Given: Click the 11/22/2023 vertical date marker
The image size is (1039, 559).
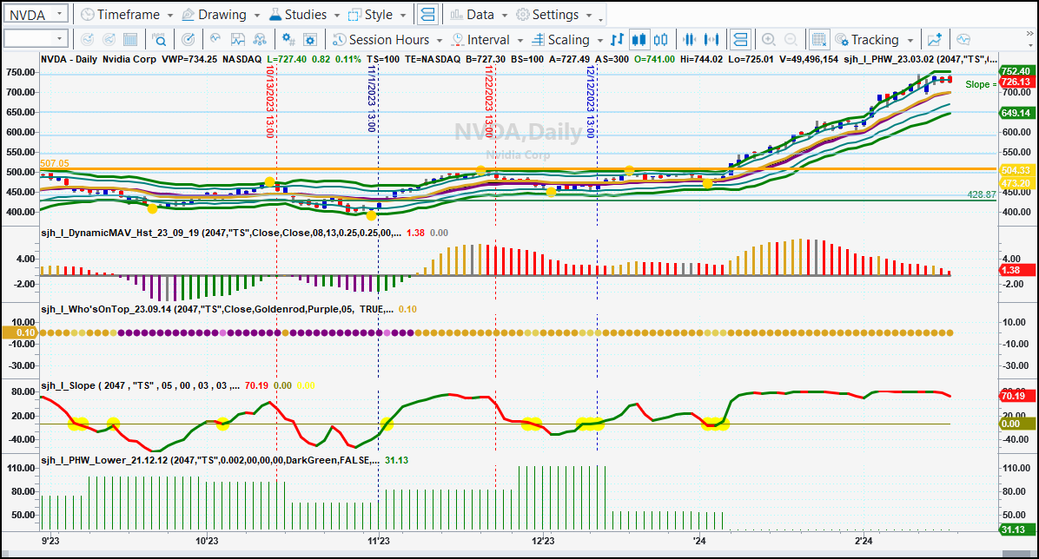Looking at the screenshot, I should coord(489,102).
